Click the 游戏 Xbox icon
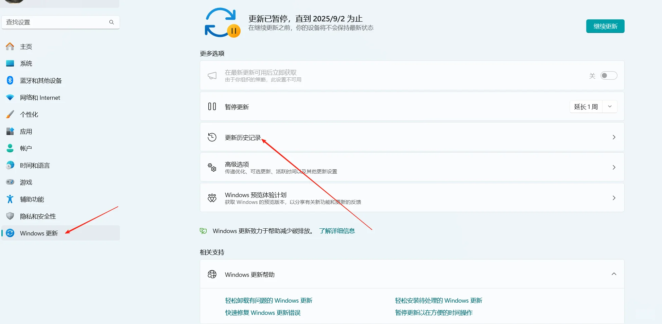The image size is (662, 324). click(x=10, y=182)
